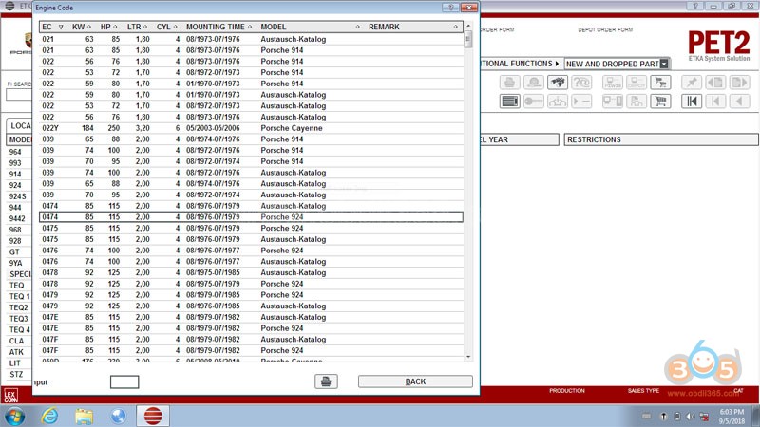Select model 964 in the background list

click(x=15, y=152)
